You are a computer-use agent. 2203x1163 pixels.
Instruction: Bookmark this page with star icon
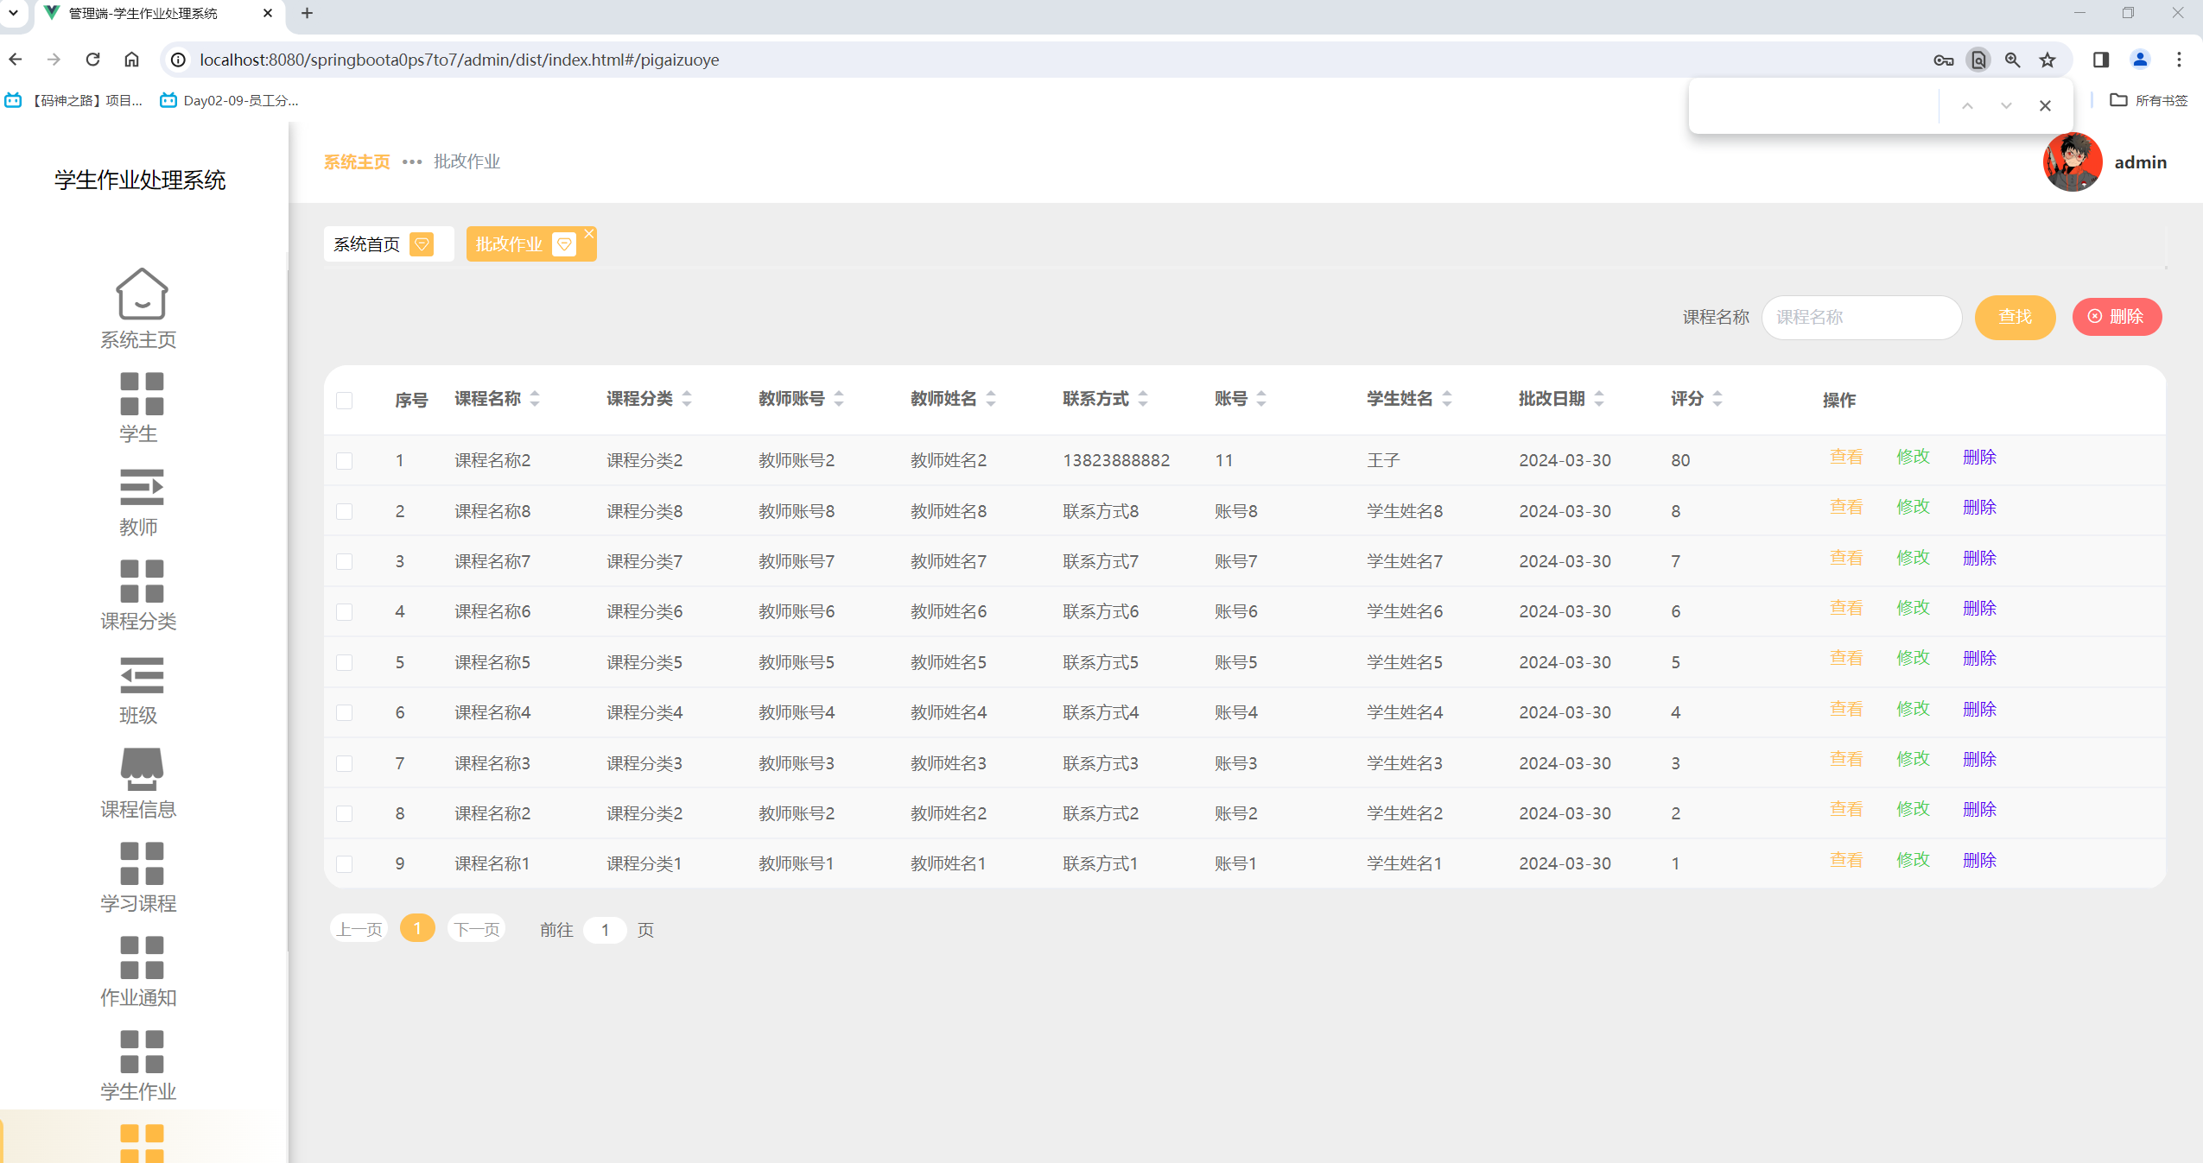(x=2047, y=60)
